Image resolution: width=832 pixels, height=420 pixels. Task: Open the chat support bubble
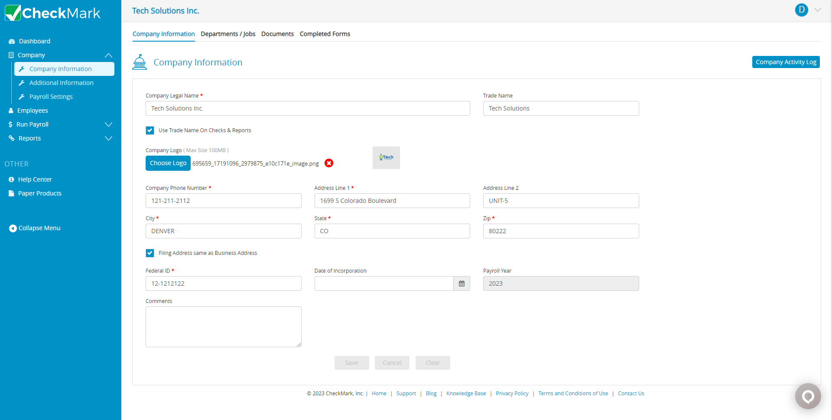point(808,396)
